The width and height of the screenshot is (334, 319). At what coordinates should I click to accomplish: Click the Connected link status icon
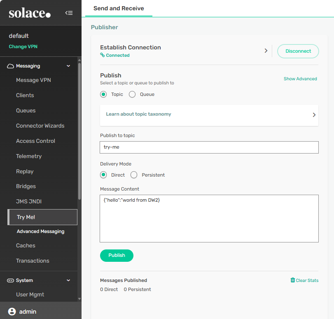tap(103, 55)
